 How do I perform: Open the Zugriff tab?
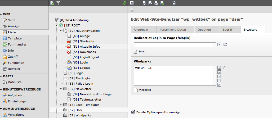click(x=229, y=30)
